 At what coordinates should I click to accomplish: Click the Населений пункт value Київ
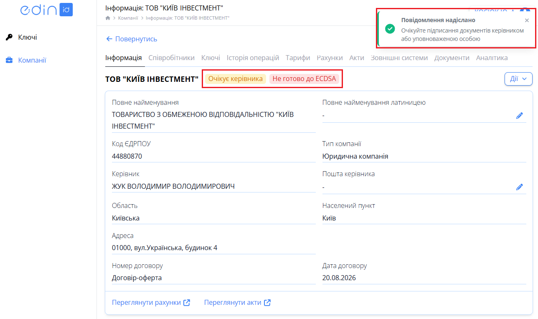[x=329, y=218]
